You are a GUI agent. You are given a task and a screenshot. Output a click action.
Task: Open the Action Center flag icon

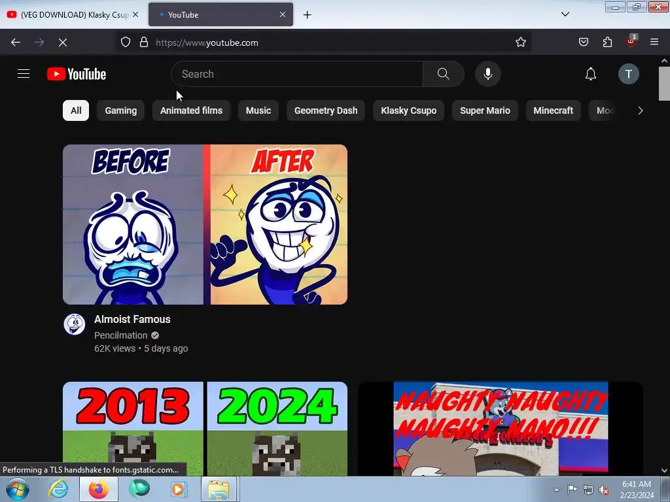coord(572,490)
